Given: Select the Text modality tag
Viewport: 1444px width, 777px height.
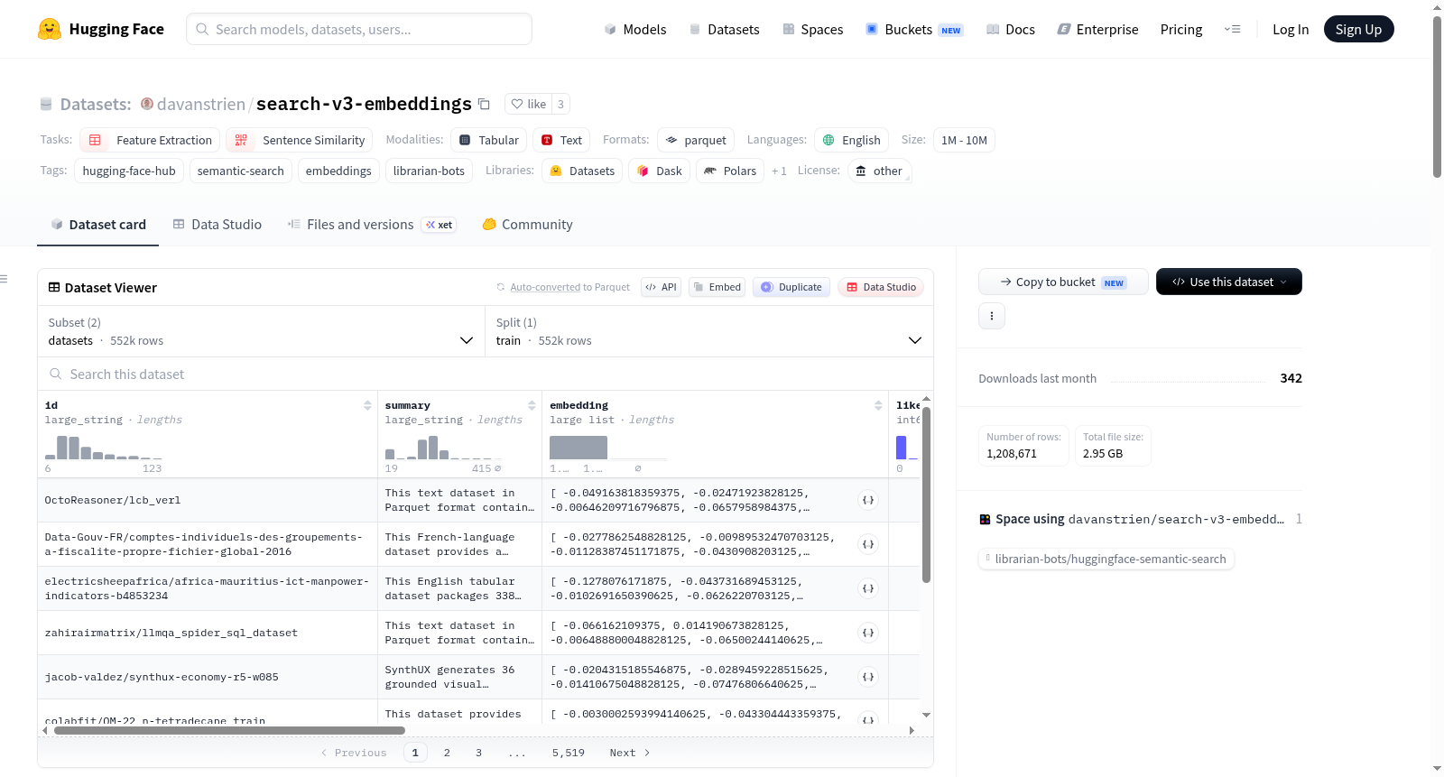Looking at the screenshot, I should click(x=561, y=140).
